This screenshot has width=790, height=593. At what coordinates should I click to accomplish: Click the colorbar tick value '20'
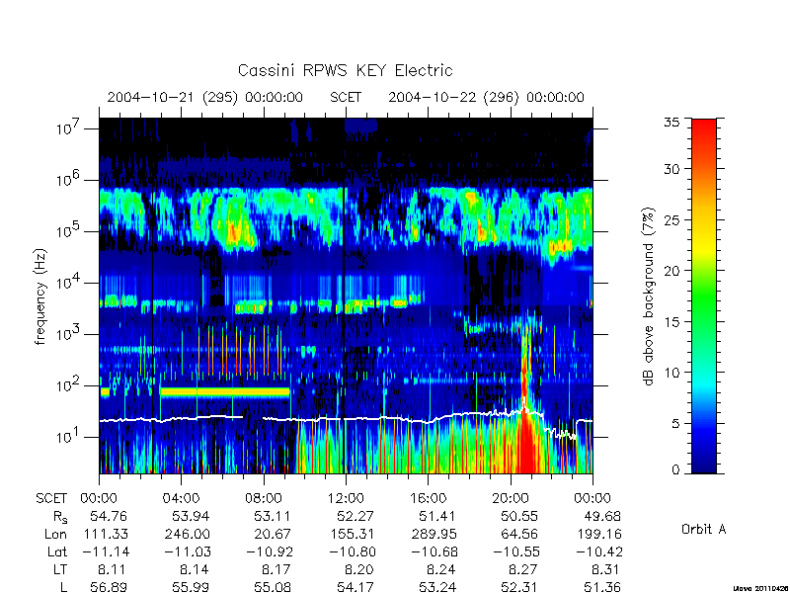[671, 271]
